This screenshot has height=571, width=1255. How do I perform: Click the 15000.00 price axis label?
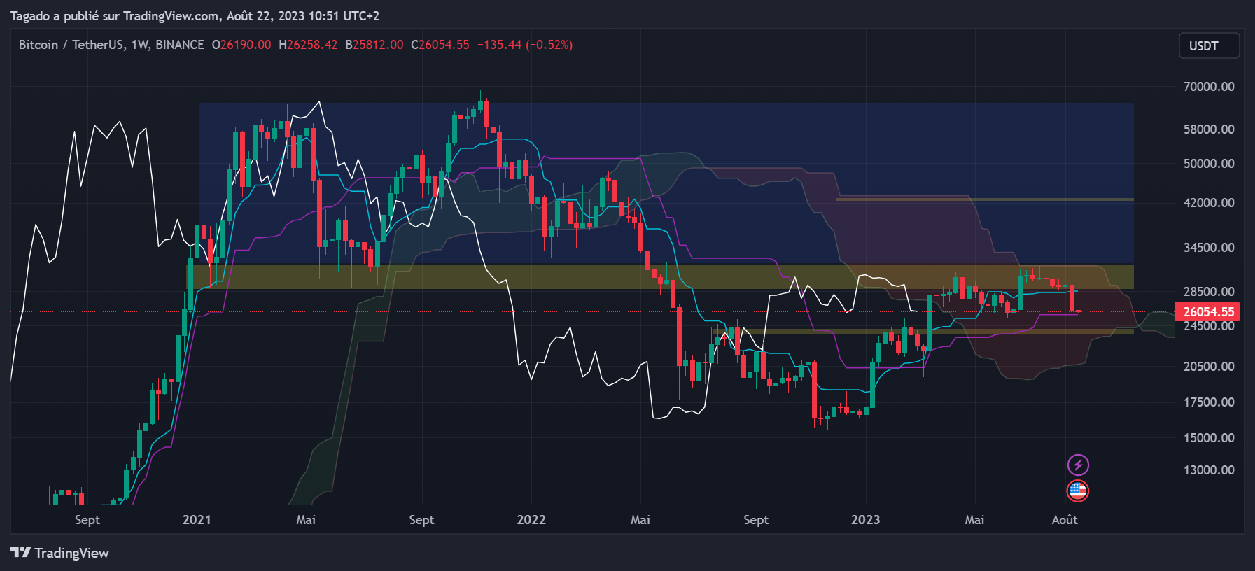pyautogui.click(x=1209, y=438)
